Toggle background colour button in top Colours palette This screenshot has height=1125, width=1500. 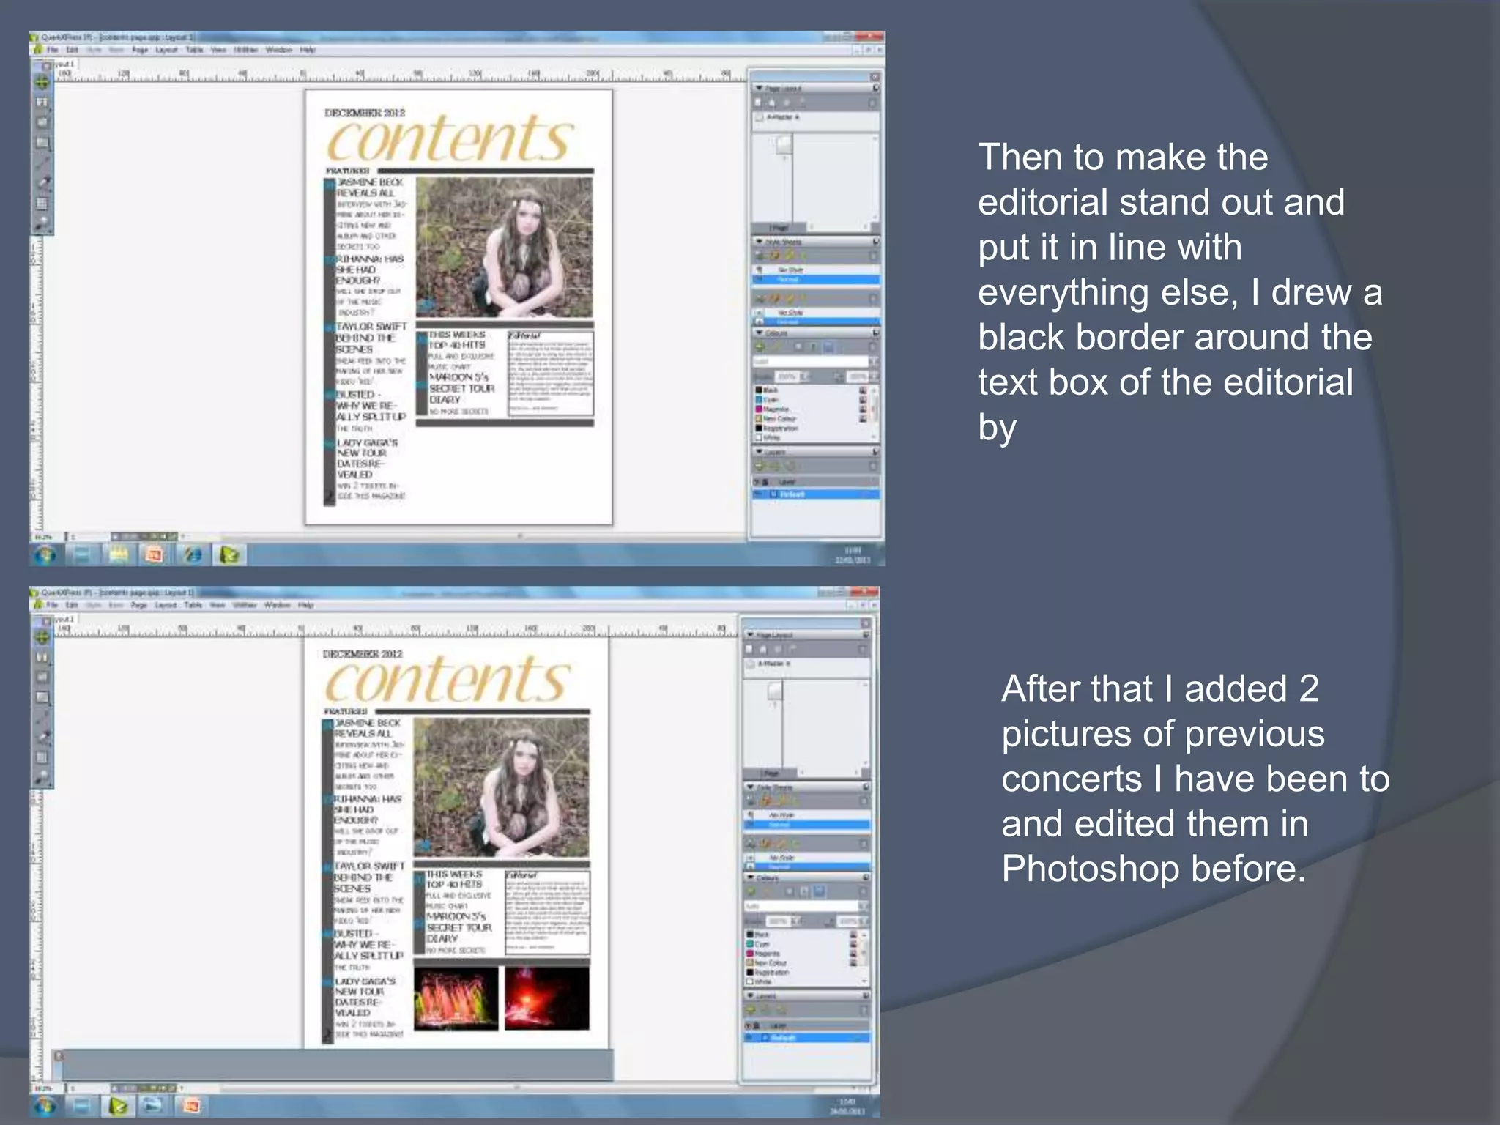tap(828, 346)
